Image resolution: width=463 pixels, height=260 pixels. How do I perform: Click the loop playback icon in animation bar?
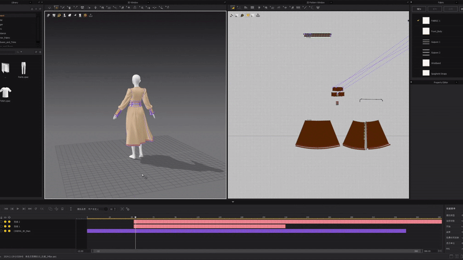pos(36,209)
